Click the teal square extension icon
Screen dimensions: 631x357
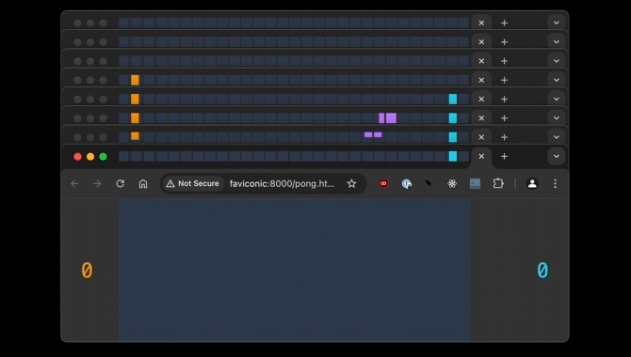pos(475,183)
